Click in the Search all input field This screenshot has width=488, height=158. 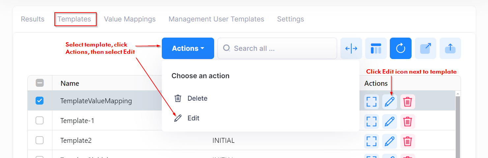tap(280, 48)
